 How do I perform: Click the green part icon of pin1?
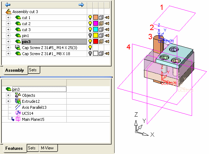(18, 35)
